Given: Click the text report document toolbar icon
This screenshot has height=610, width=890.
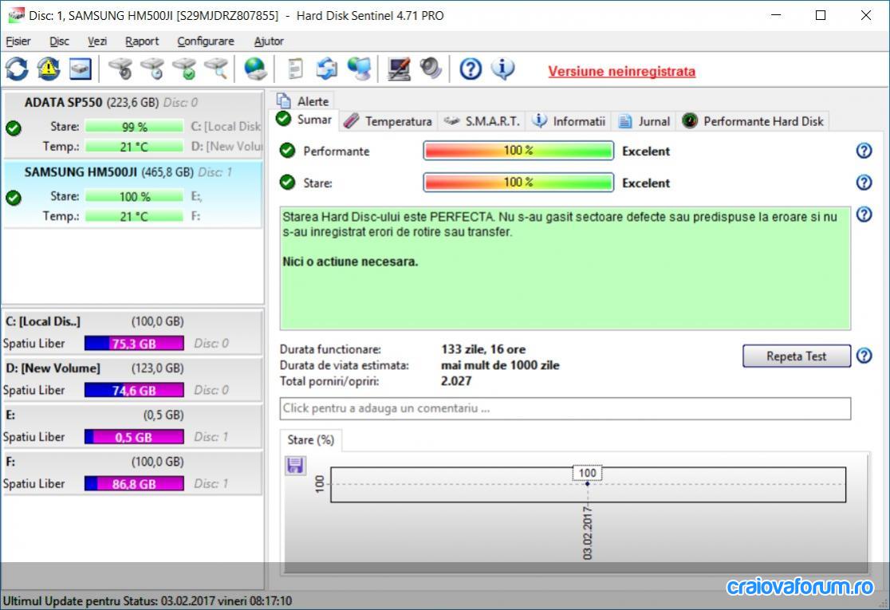Looking at the screenshot, I should pyautogui.click(x=295, y=69).
